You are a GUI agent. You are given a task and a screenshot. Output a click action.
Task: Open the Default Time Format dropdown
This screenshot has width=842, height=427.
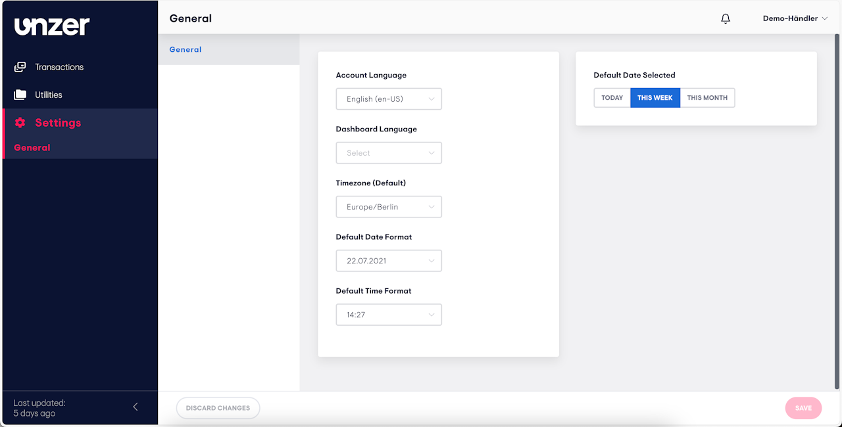389,315
